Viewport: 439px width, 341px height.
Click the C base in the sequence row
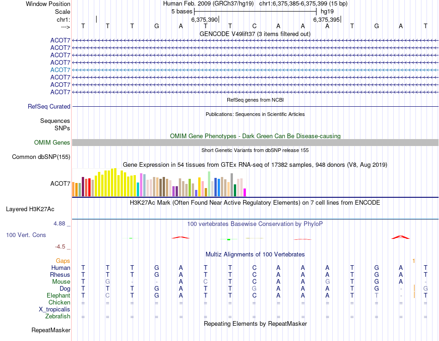(254, 26)
